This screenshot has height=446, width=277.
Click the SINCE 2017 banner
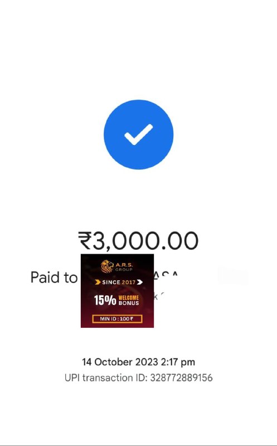pyautogui.click(x=119, y=282)
